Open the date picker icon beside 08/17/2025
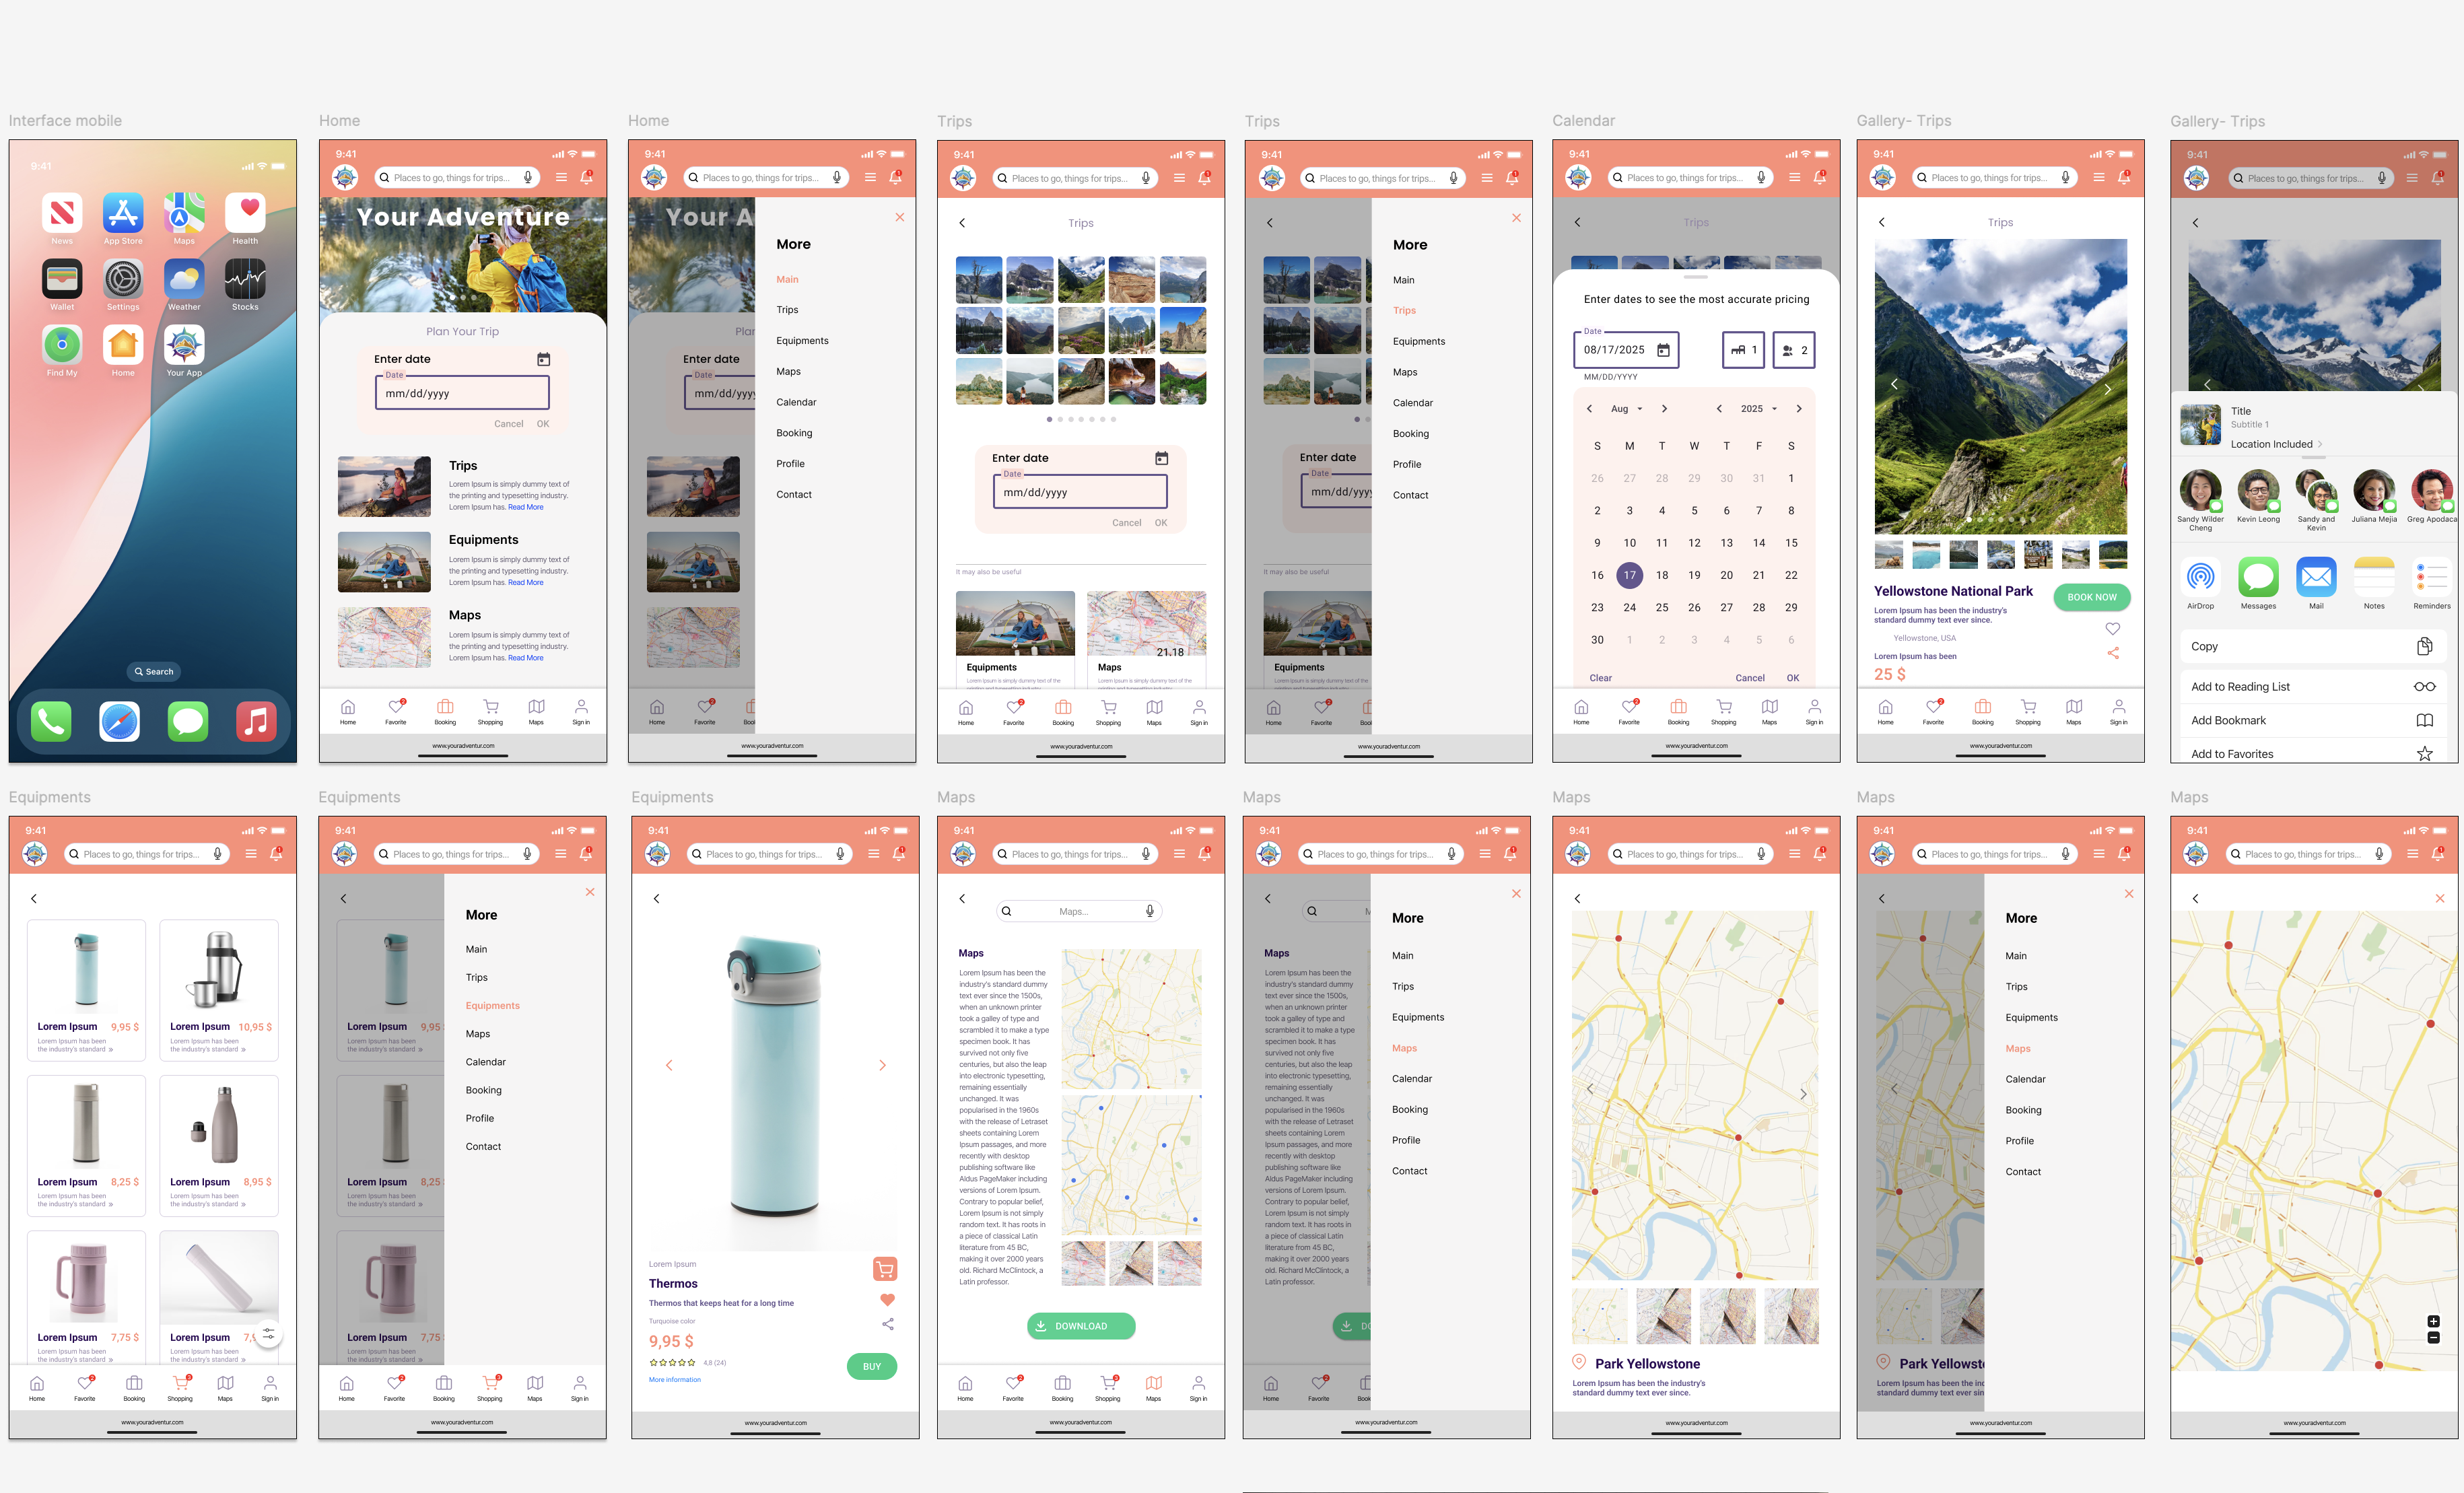 [1663, 350]
